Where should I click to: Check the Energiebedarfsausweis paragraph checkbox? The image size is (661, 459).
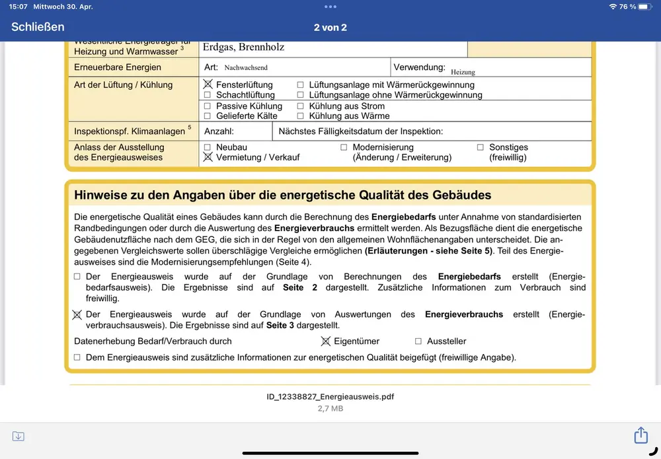click(x=77, y=277)
